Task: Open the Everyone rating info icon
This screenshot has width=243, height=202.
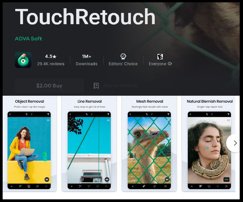Action: [x=170, y=64]
